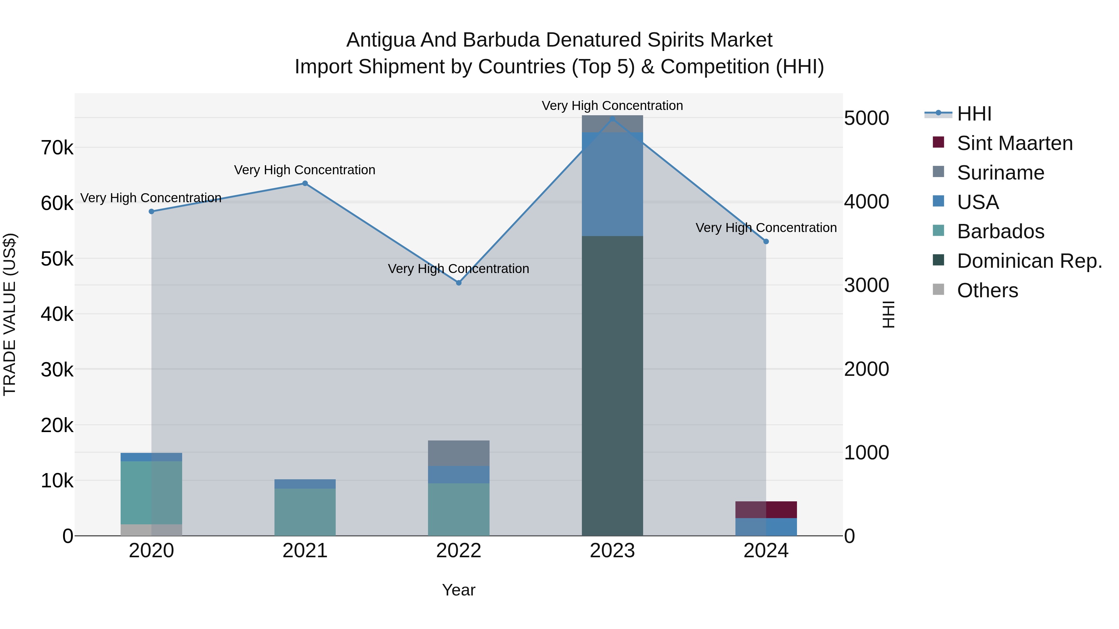Screen dimensions: 1119x629
Task: Toggle Sint Maarten series in legend
Action: click(x=1002, y=143)
